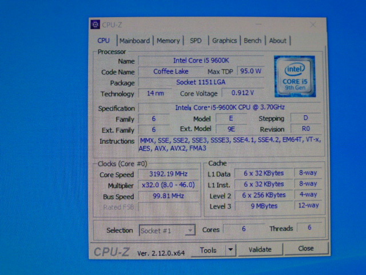Screen dimensions: 366x275
Task: Click the Validate button
Action: point(260,250)
